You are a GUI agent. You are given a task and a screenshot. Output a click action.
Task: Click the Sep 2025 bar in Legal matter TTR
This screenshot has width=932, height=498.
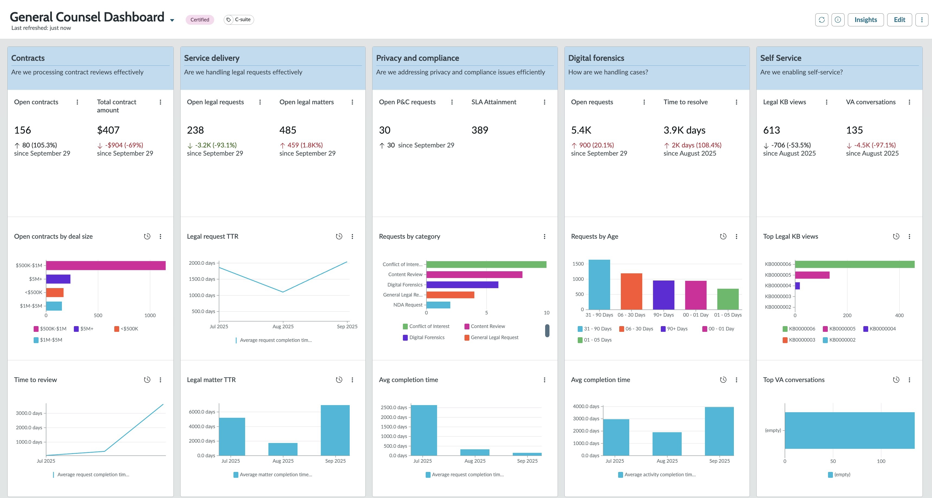pyautogui.click(x=335, y=430)
